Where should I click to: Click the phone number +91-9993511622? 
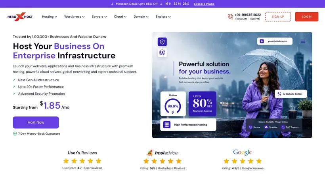coord(248,15)
